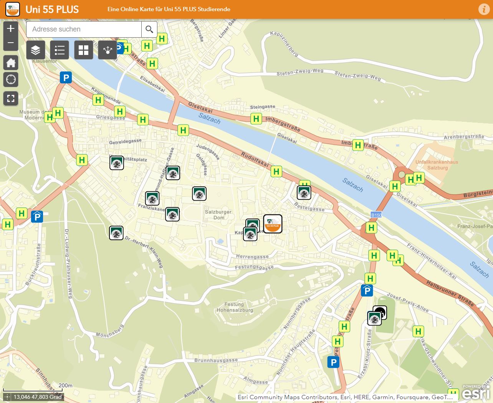Click the search magnifier button

(x=149, y=29)
